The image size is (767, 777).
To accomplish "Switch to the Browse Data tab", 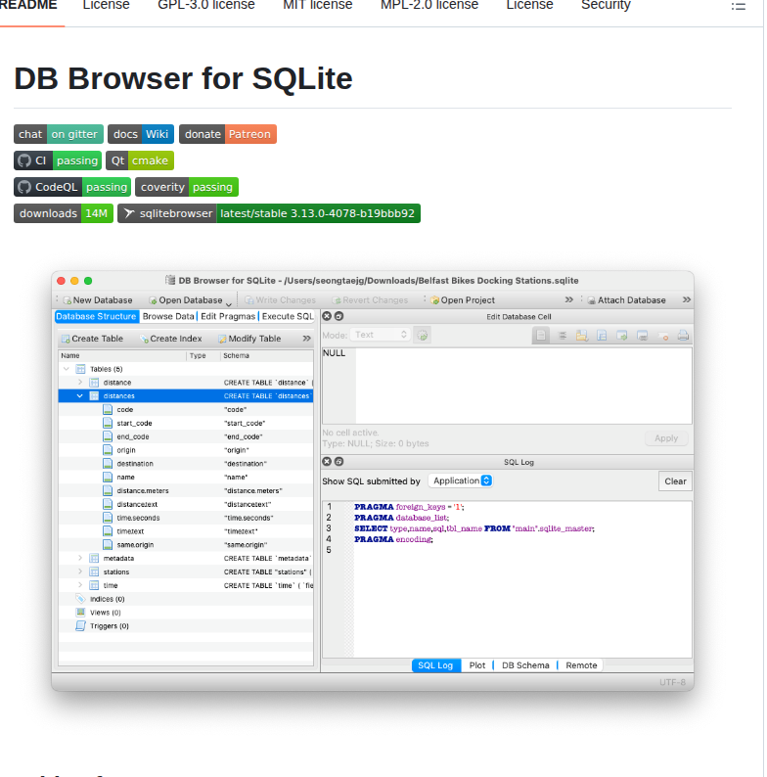I will pyautogui.click(x=168, y=317).
